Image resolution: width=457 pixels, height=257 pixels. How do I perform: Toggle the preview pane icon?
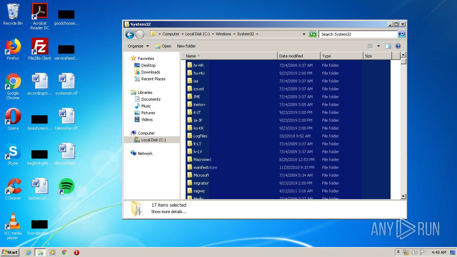(x=388, y=46)
